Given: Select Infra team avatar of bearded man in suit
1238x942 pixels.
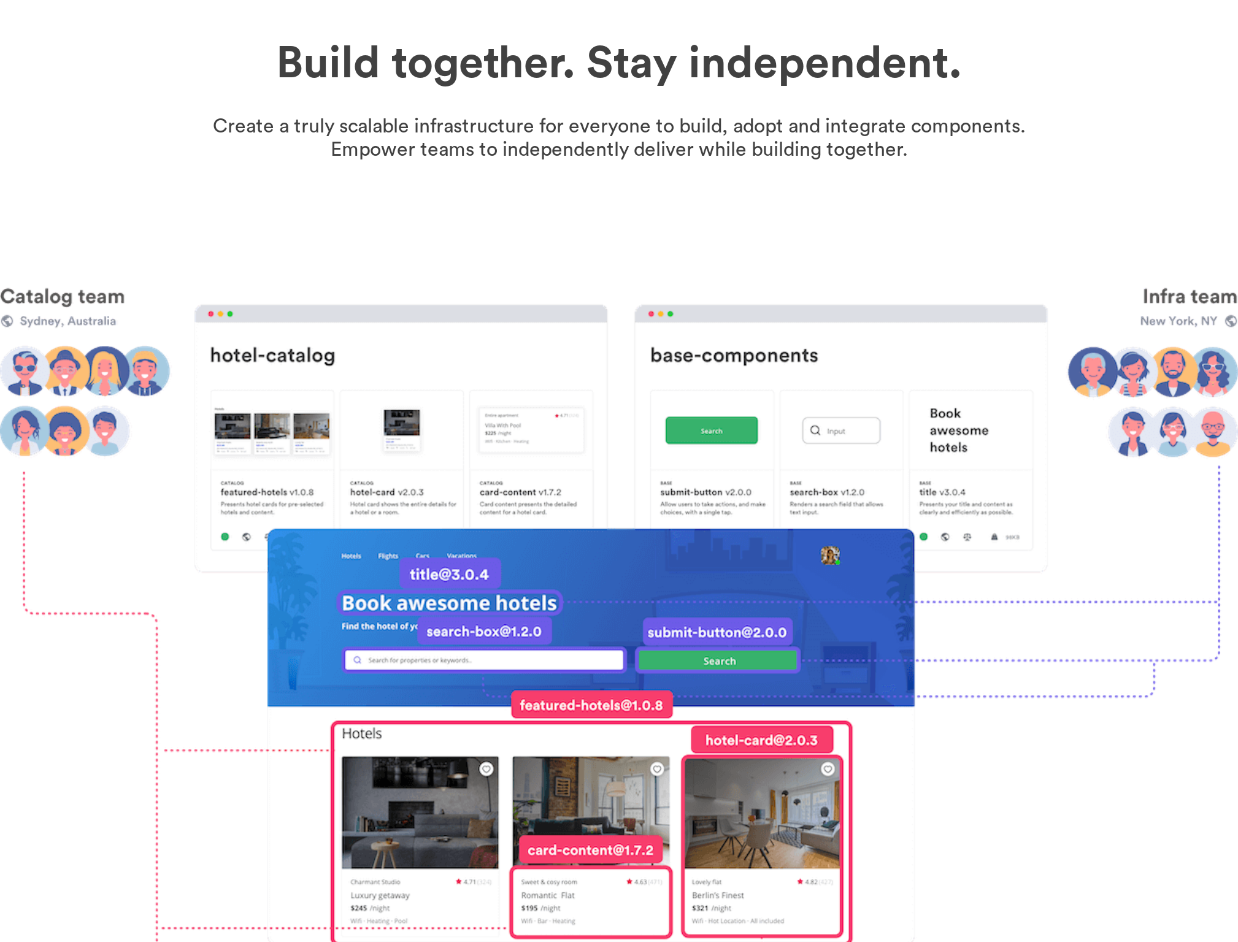Looking at the screenshot, I should 1173,372.
